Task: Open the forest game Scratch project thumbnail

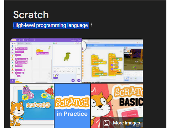Action: click(x=113, y=60)
